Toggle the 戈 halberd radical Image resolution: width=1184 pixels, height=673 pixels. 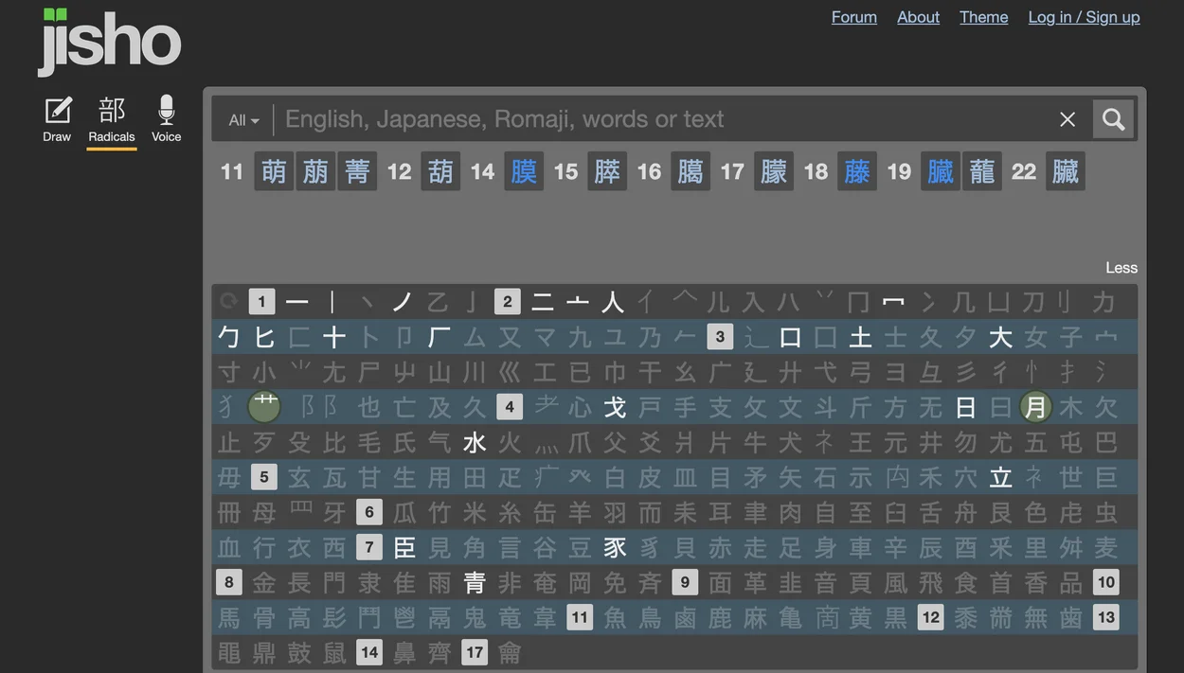click(x=615, y=407)
